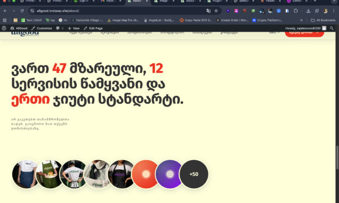Reload the current page
The width and height of the screenshot is (339, 203).
coord(22,11)
